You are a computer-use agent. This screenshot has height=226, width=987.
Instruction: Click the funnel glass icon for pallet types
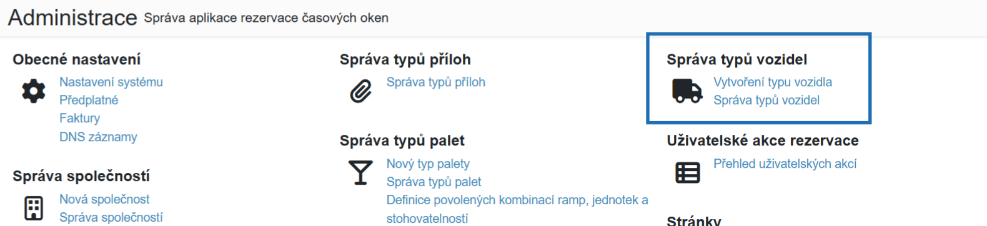360,173
